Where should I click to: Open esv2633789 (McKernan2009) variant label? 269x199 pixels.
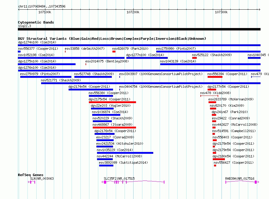coord(231,99)
